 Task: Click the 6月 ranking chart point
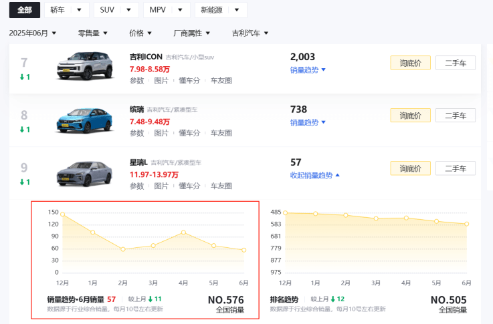[467, 224]
